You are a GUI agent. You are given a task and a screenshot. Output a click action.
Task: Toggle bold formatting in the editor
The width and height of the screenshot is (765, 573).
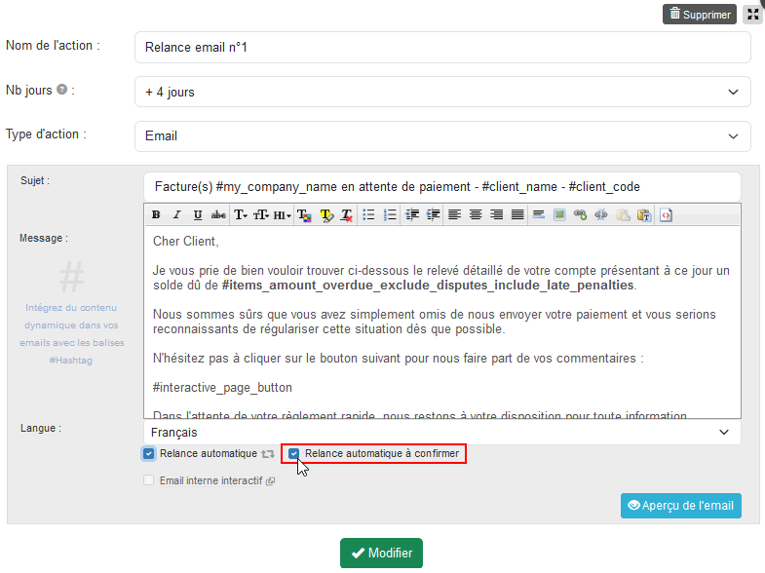(156, 214)
